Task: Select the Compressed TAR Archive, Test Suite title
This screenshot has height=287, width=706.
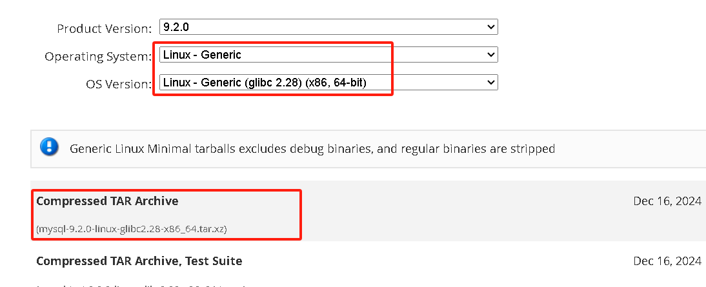Action: click(139, 261)
